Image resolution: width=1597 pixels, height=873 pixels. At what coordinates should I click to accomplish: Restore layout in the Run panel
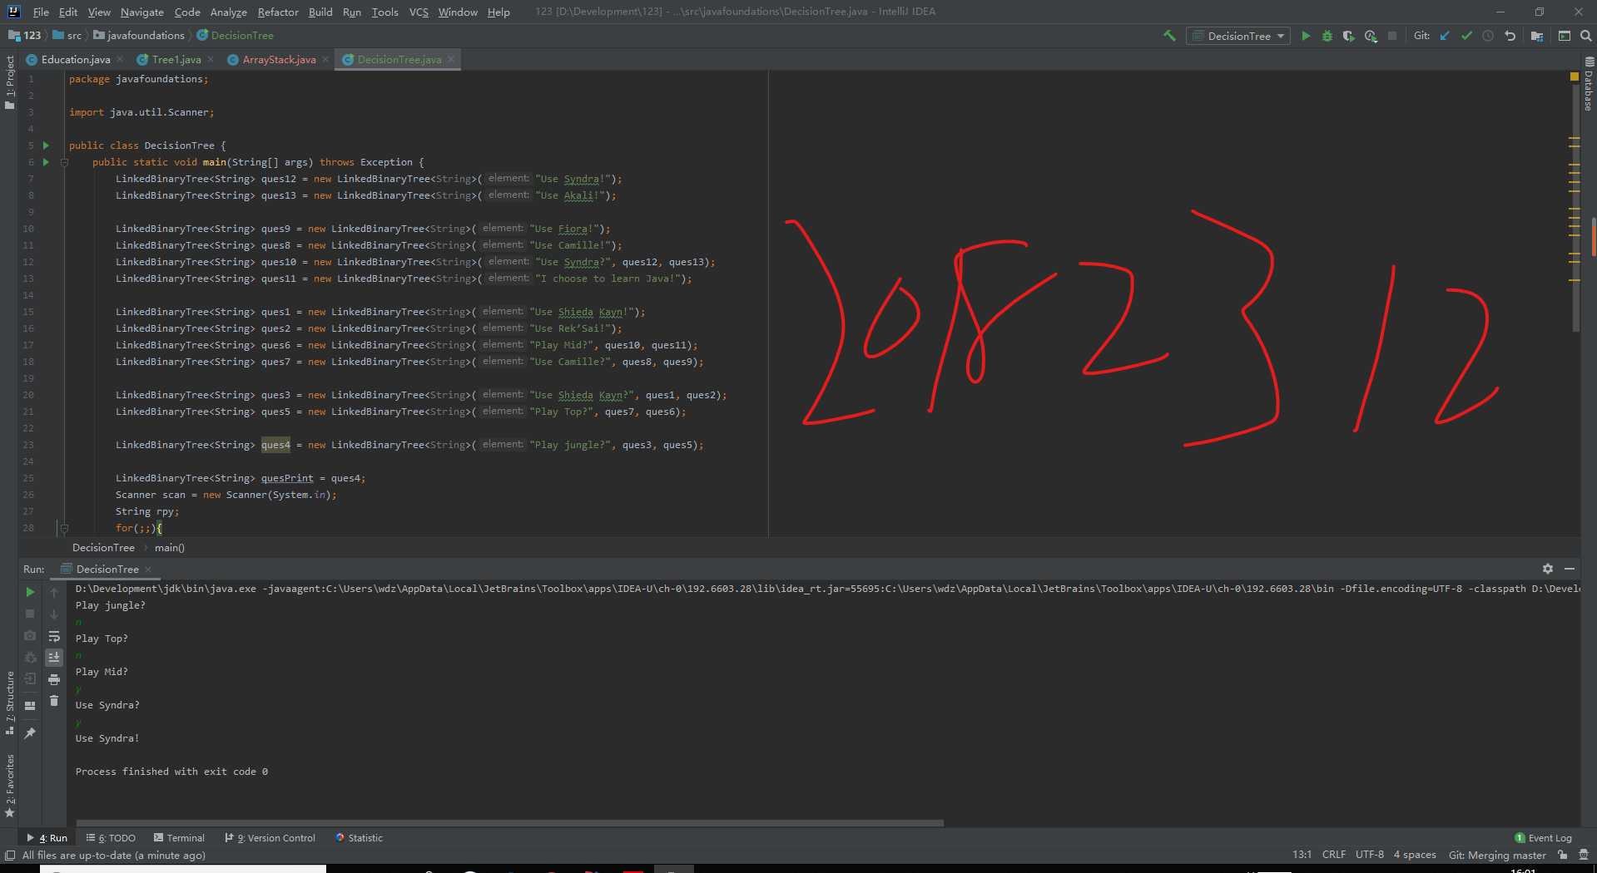pos(30,705)
